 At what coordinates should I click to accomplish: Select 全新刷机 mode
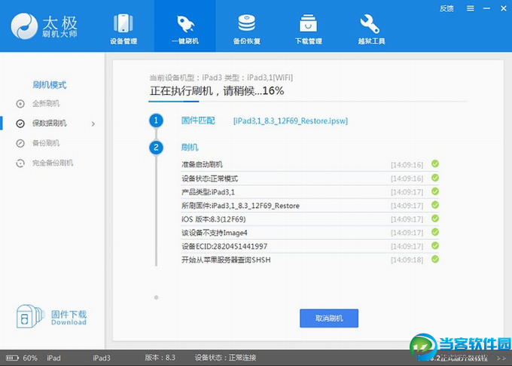(x=46, y=104)
